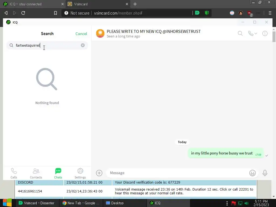276x207 pixels.
Task: Open the profile avatar extension icon
Action: click(241, 13)
